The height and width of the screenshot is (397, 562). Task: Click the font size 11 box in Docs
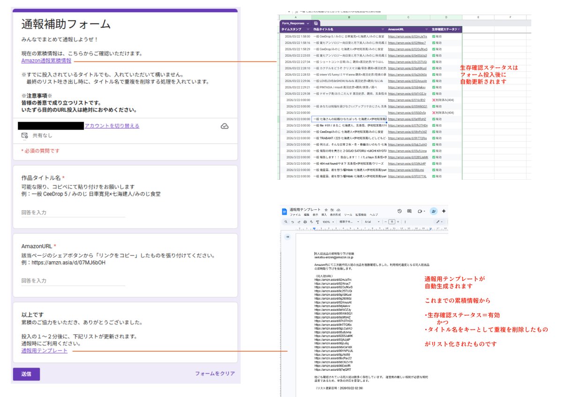(392, 222)
